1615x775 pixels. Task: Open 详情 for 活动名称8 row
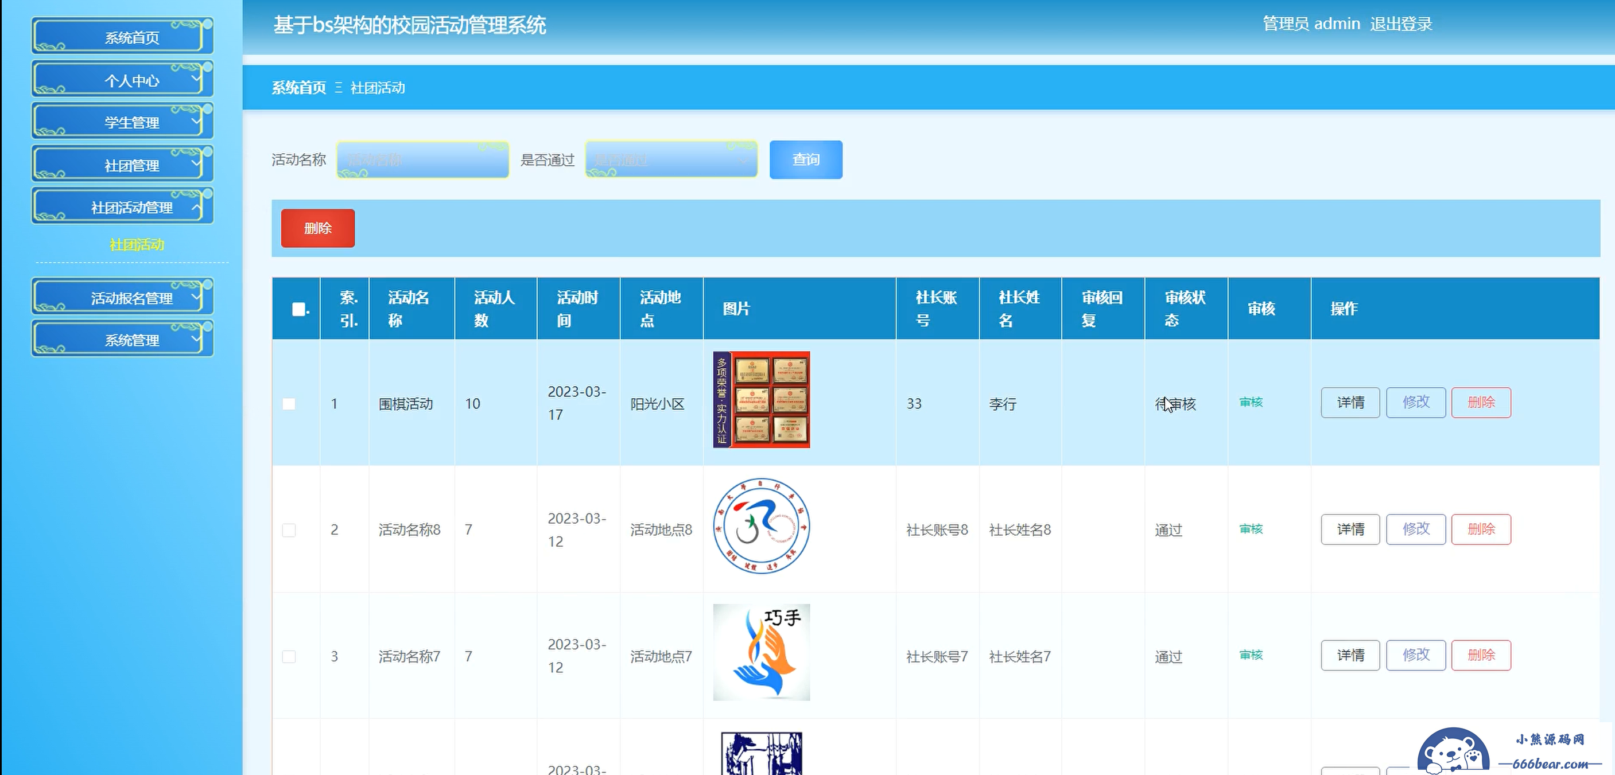click(x=1350, y=529)
